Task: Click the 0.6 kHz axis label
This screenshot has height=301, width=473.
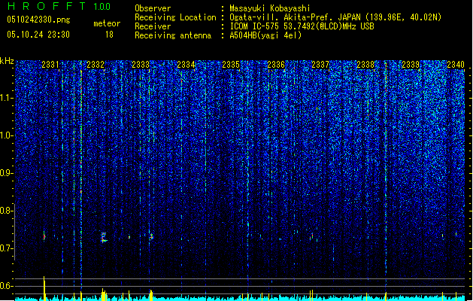Action: tap(6, 286)
